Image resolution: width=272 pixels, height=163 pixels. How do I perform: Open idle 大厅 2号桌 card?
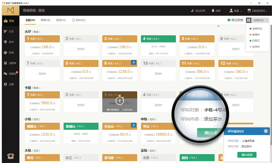point(81,46)
